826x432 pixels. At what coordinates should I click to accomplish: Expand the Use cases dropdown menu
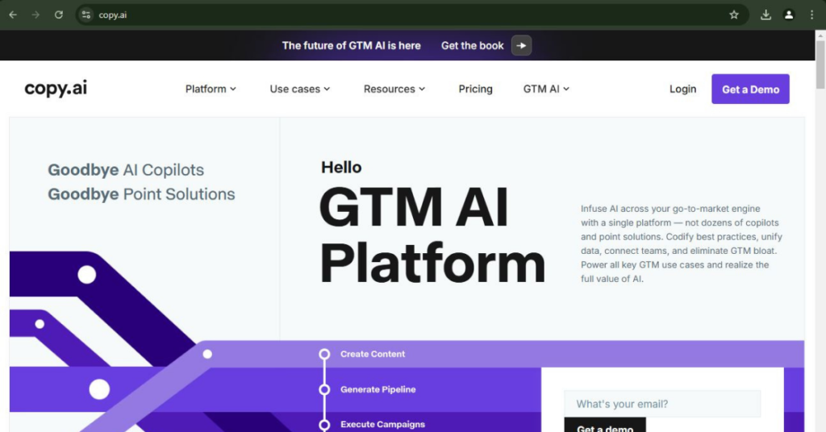coord(300,89)
